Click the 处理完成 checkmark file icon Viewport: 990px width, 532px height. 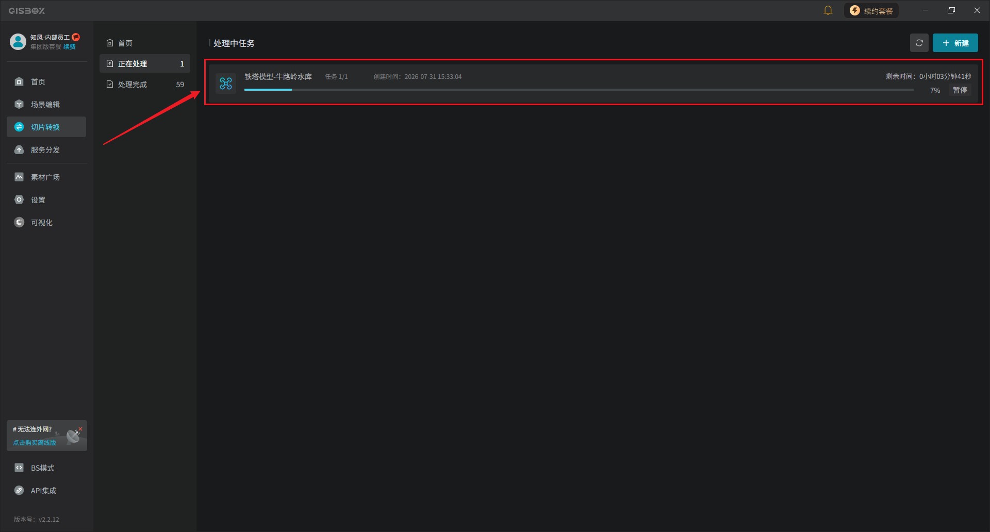[x=110, y=84]
